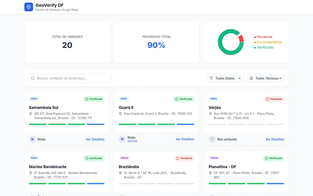313x196 pixels.
Task: Click the Não atribuído label on Varjão card
Action: (x=227, y=139)
